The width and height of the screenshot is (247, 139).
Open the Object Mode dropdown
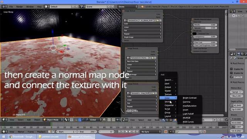tap(53, 120)
